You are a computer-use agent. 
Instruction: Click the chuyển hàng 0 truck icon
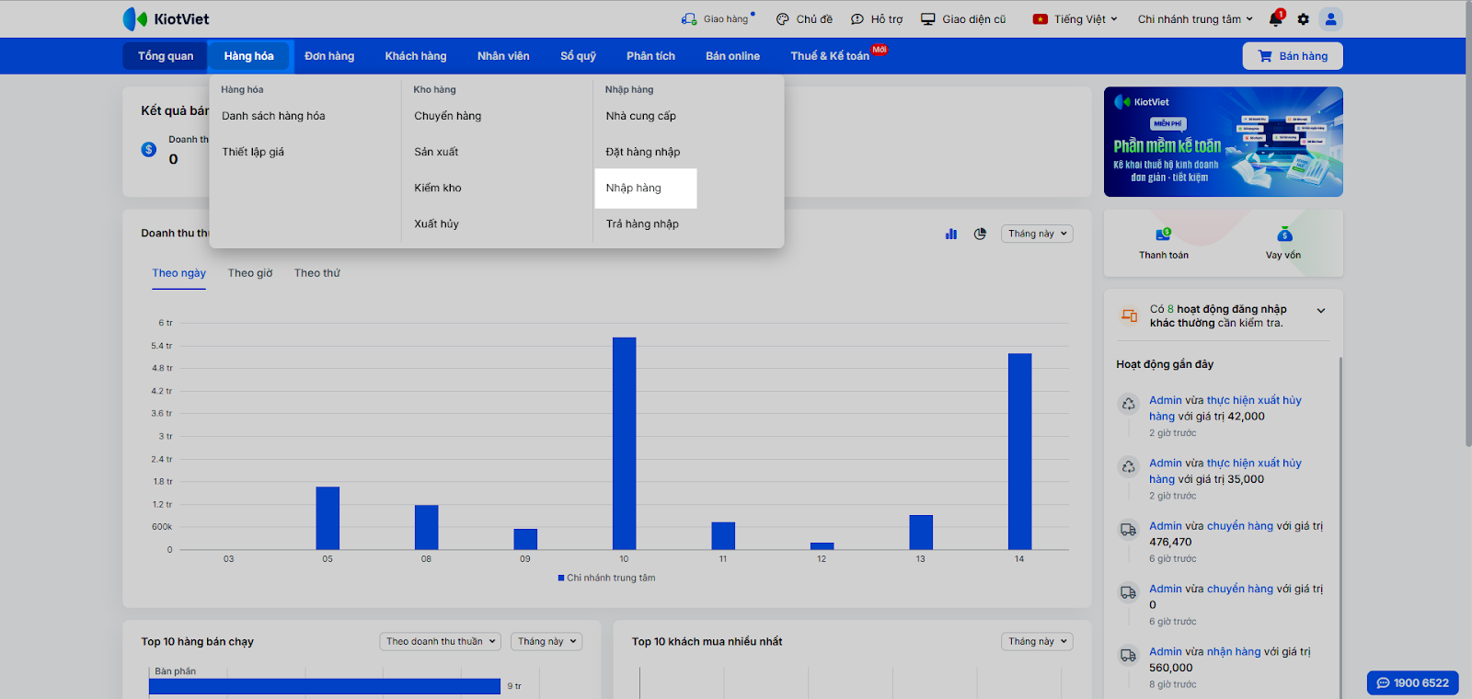click(x=1129, y=592)
